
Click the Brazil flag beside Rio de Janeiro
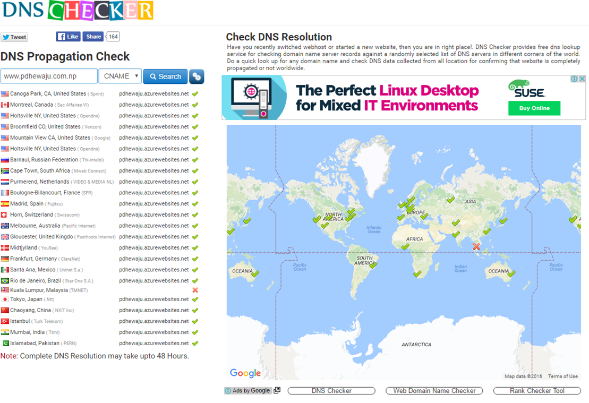[x=5, y=280]
